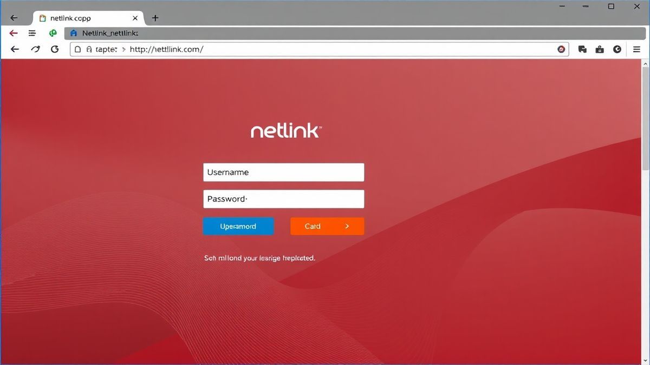Viewport: 650px width, 365px height.
Task: Click the curved forward arrow icon
Action: pos(35,49)
